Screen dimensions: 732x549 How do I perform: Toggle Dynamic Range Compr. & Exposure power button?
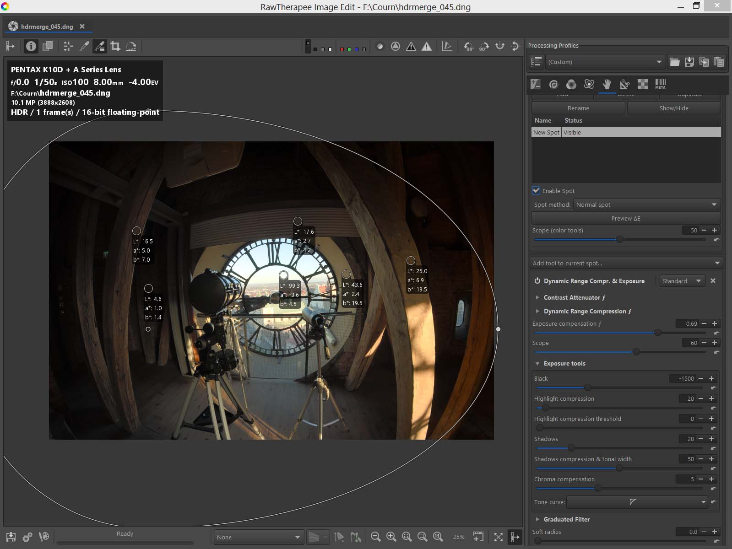(537, 281)
